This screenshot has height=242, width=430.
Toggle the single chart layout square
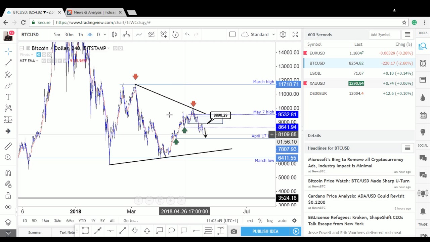(x=232, y=35)
